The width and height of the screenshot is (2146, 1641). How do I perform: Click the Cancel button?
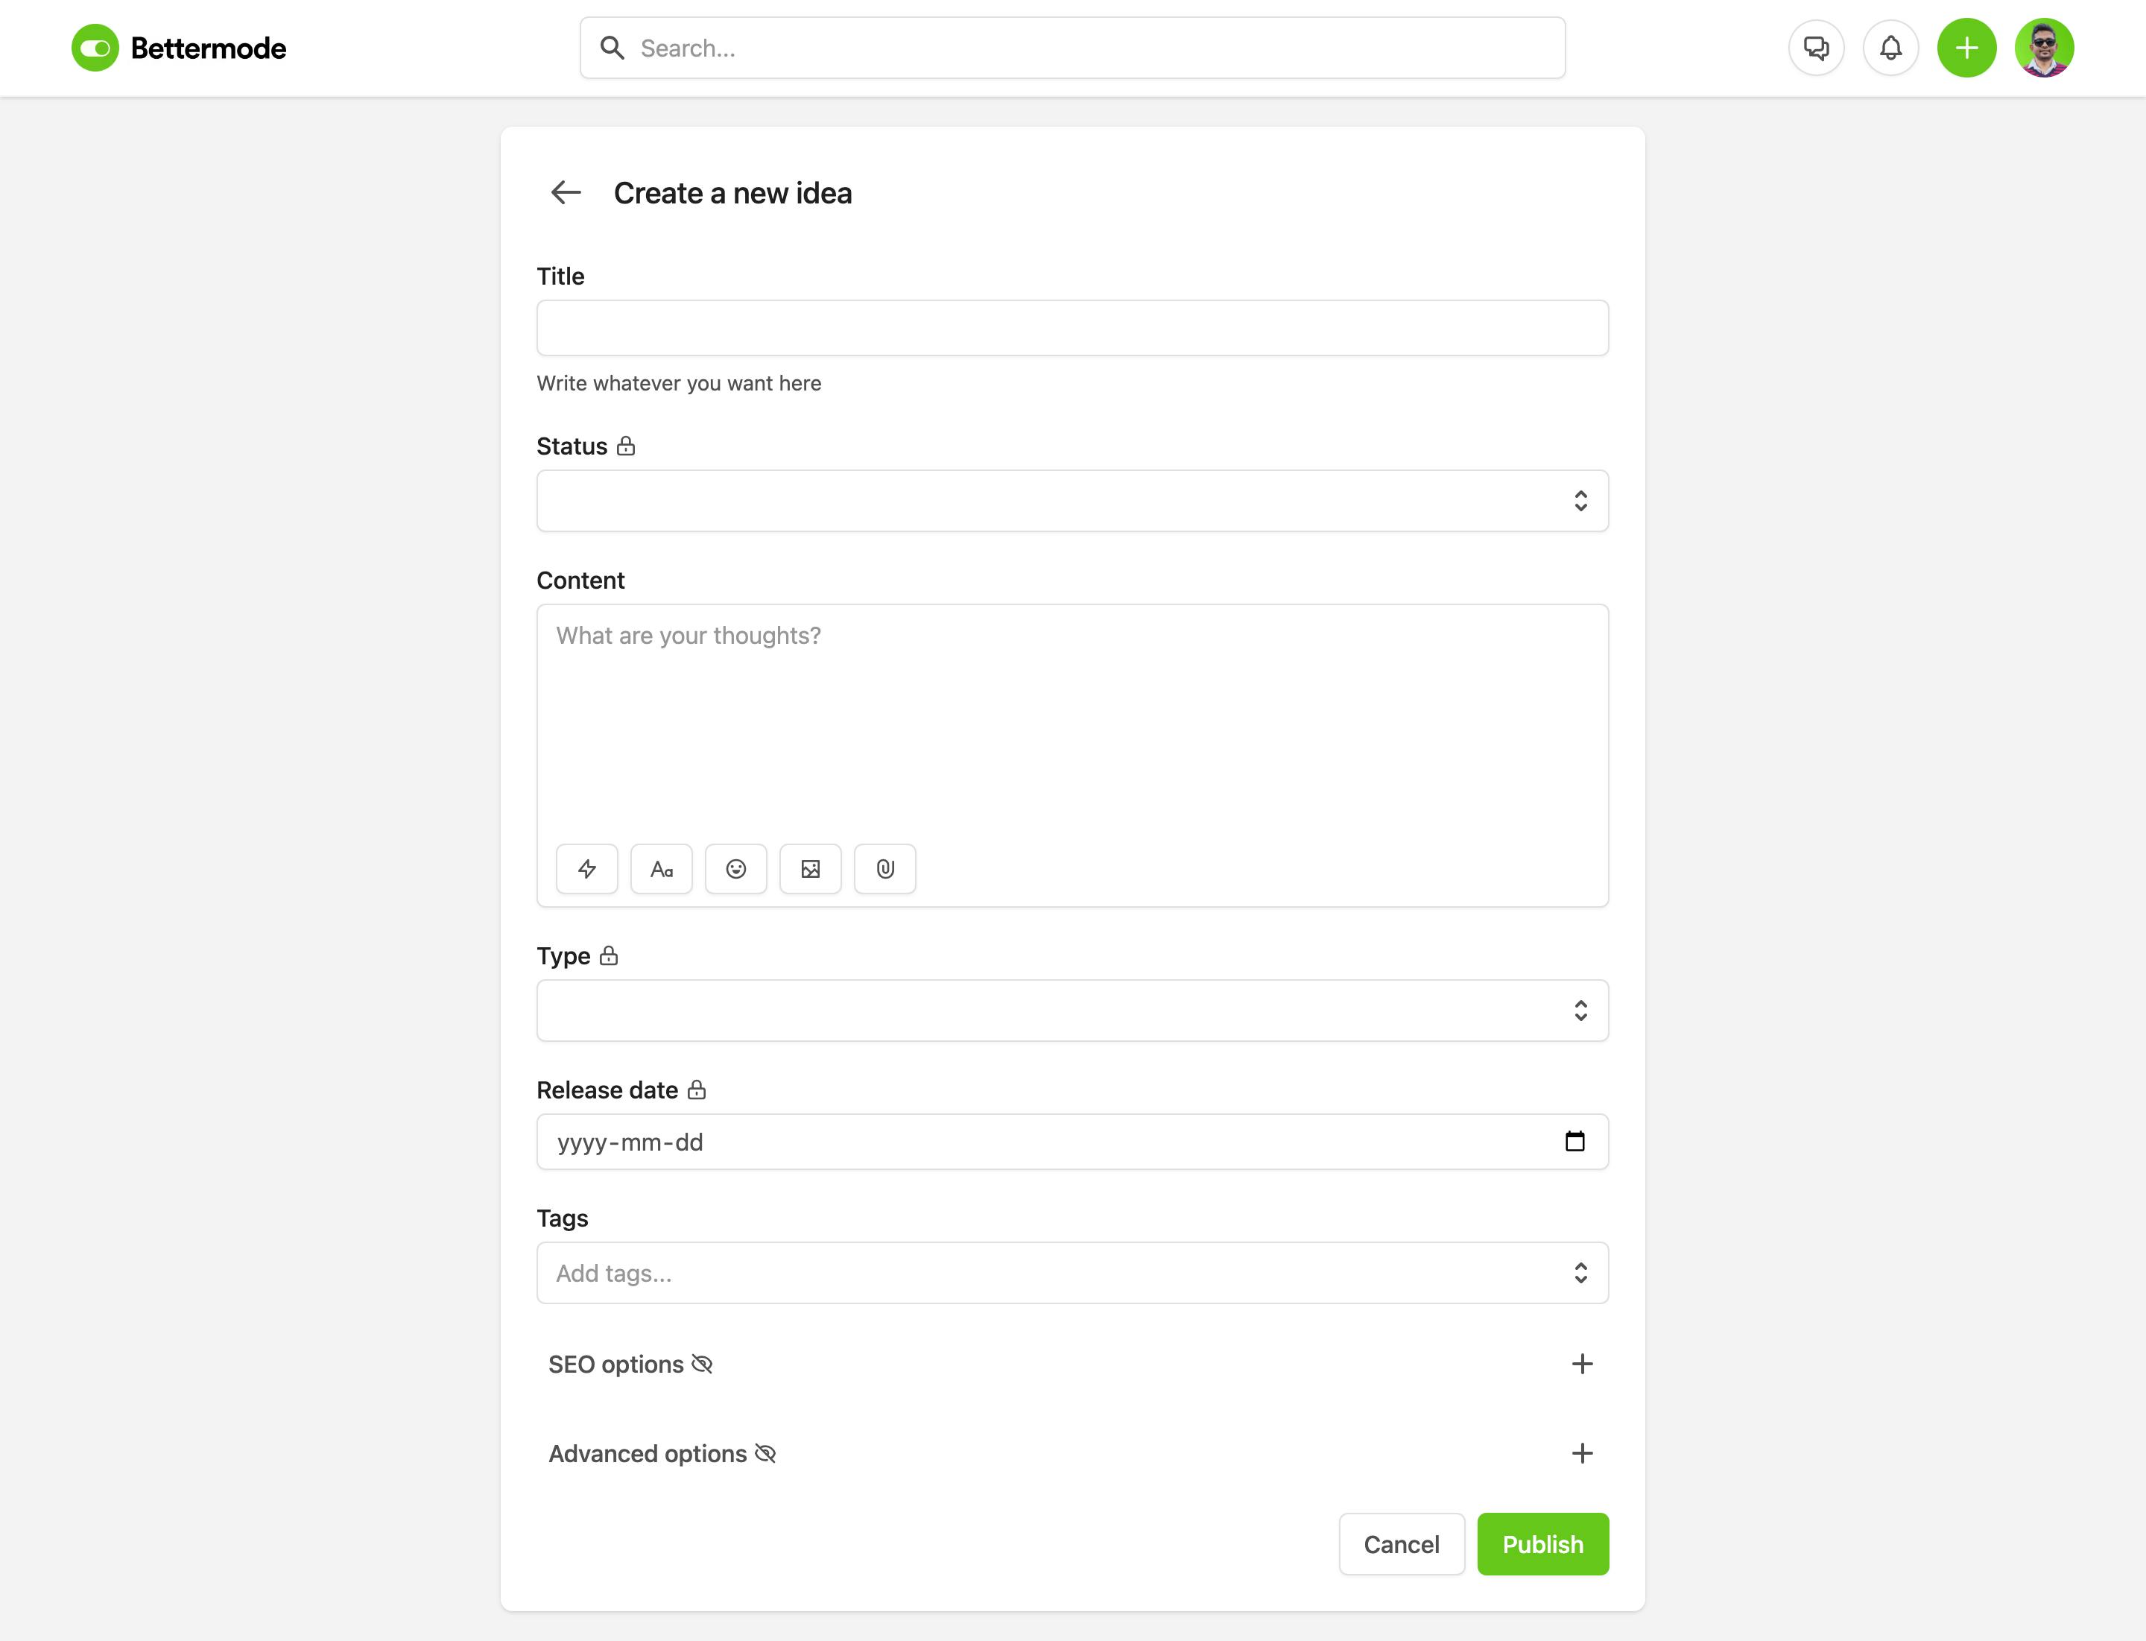pyautogui.click(x=1401, y=1544)
